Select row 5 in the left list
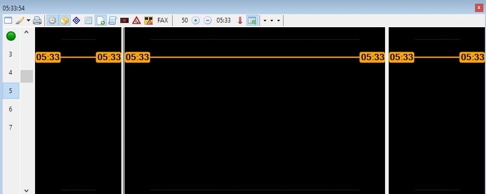486x194 pixels. (x=11, y=91)
